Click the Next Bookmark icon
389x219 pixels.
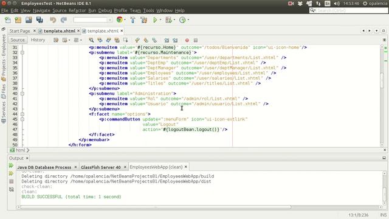146,40
